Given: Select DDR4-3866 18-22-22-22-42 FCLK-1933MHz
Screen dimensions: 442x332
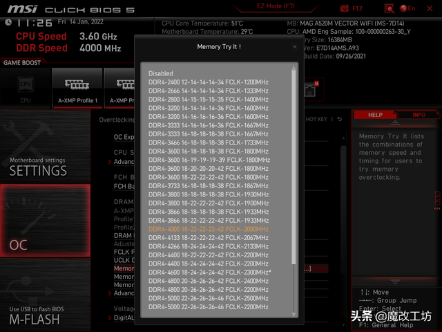Looking at the screenshot, I should pyautogui.click(x=209, y=221).
